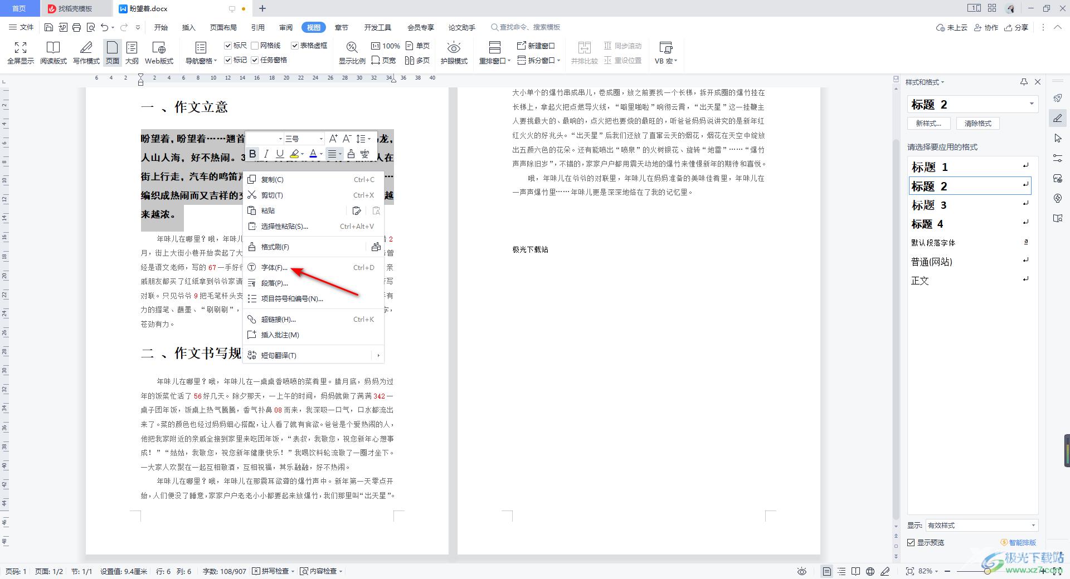Open Writing Mode (写作模式)

[86, 53]
